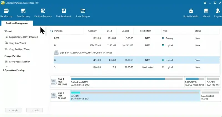Click the Disk 2 drive icon in disk map

coord(54,95)
